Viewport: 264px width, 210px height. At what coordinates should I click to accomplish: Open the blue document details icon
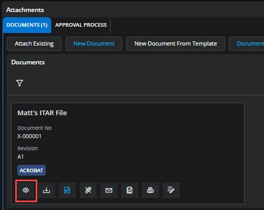pyautogui.click(x=67, y=190)
